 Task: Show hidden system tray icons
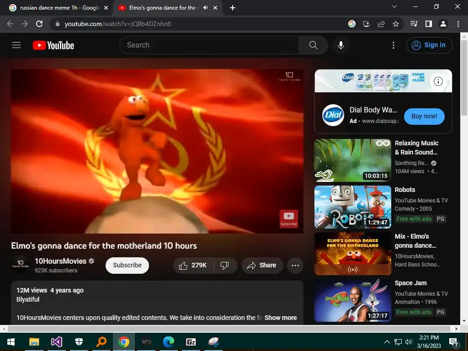coord(387,342)
